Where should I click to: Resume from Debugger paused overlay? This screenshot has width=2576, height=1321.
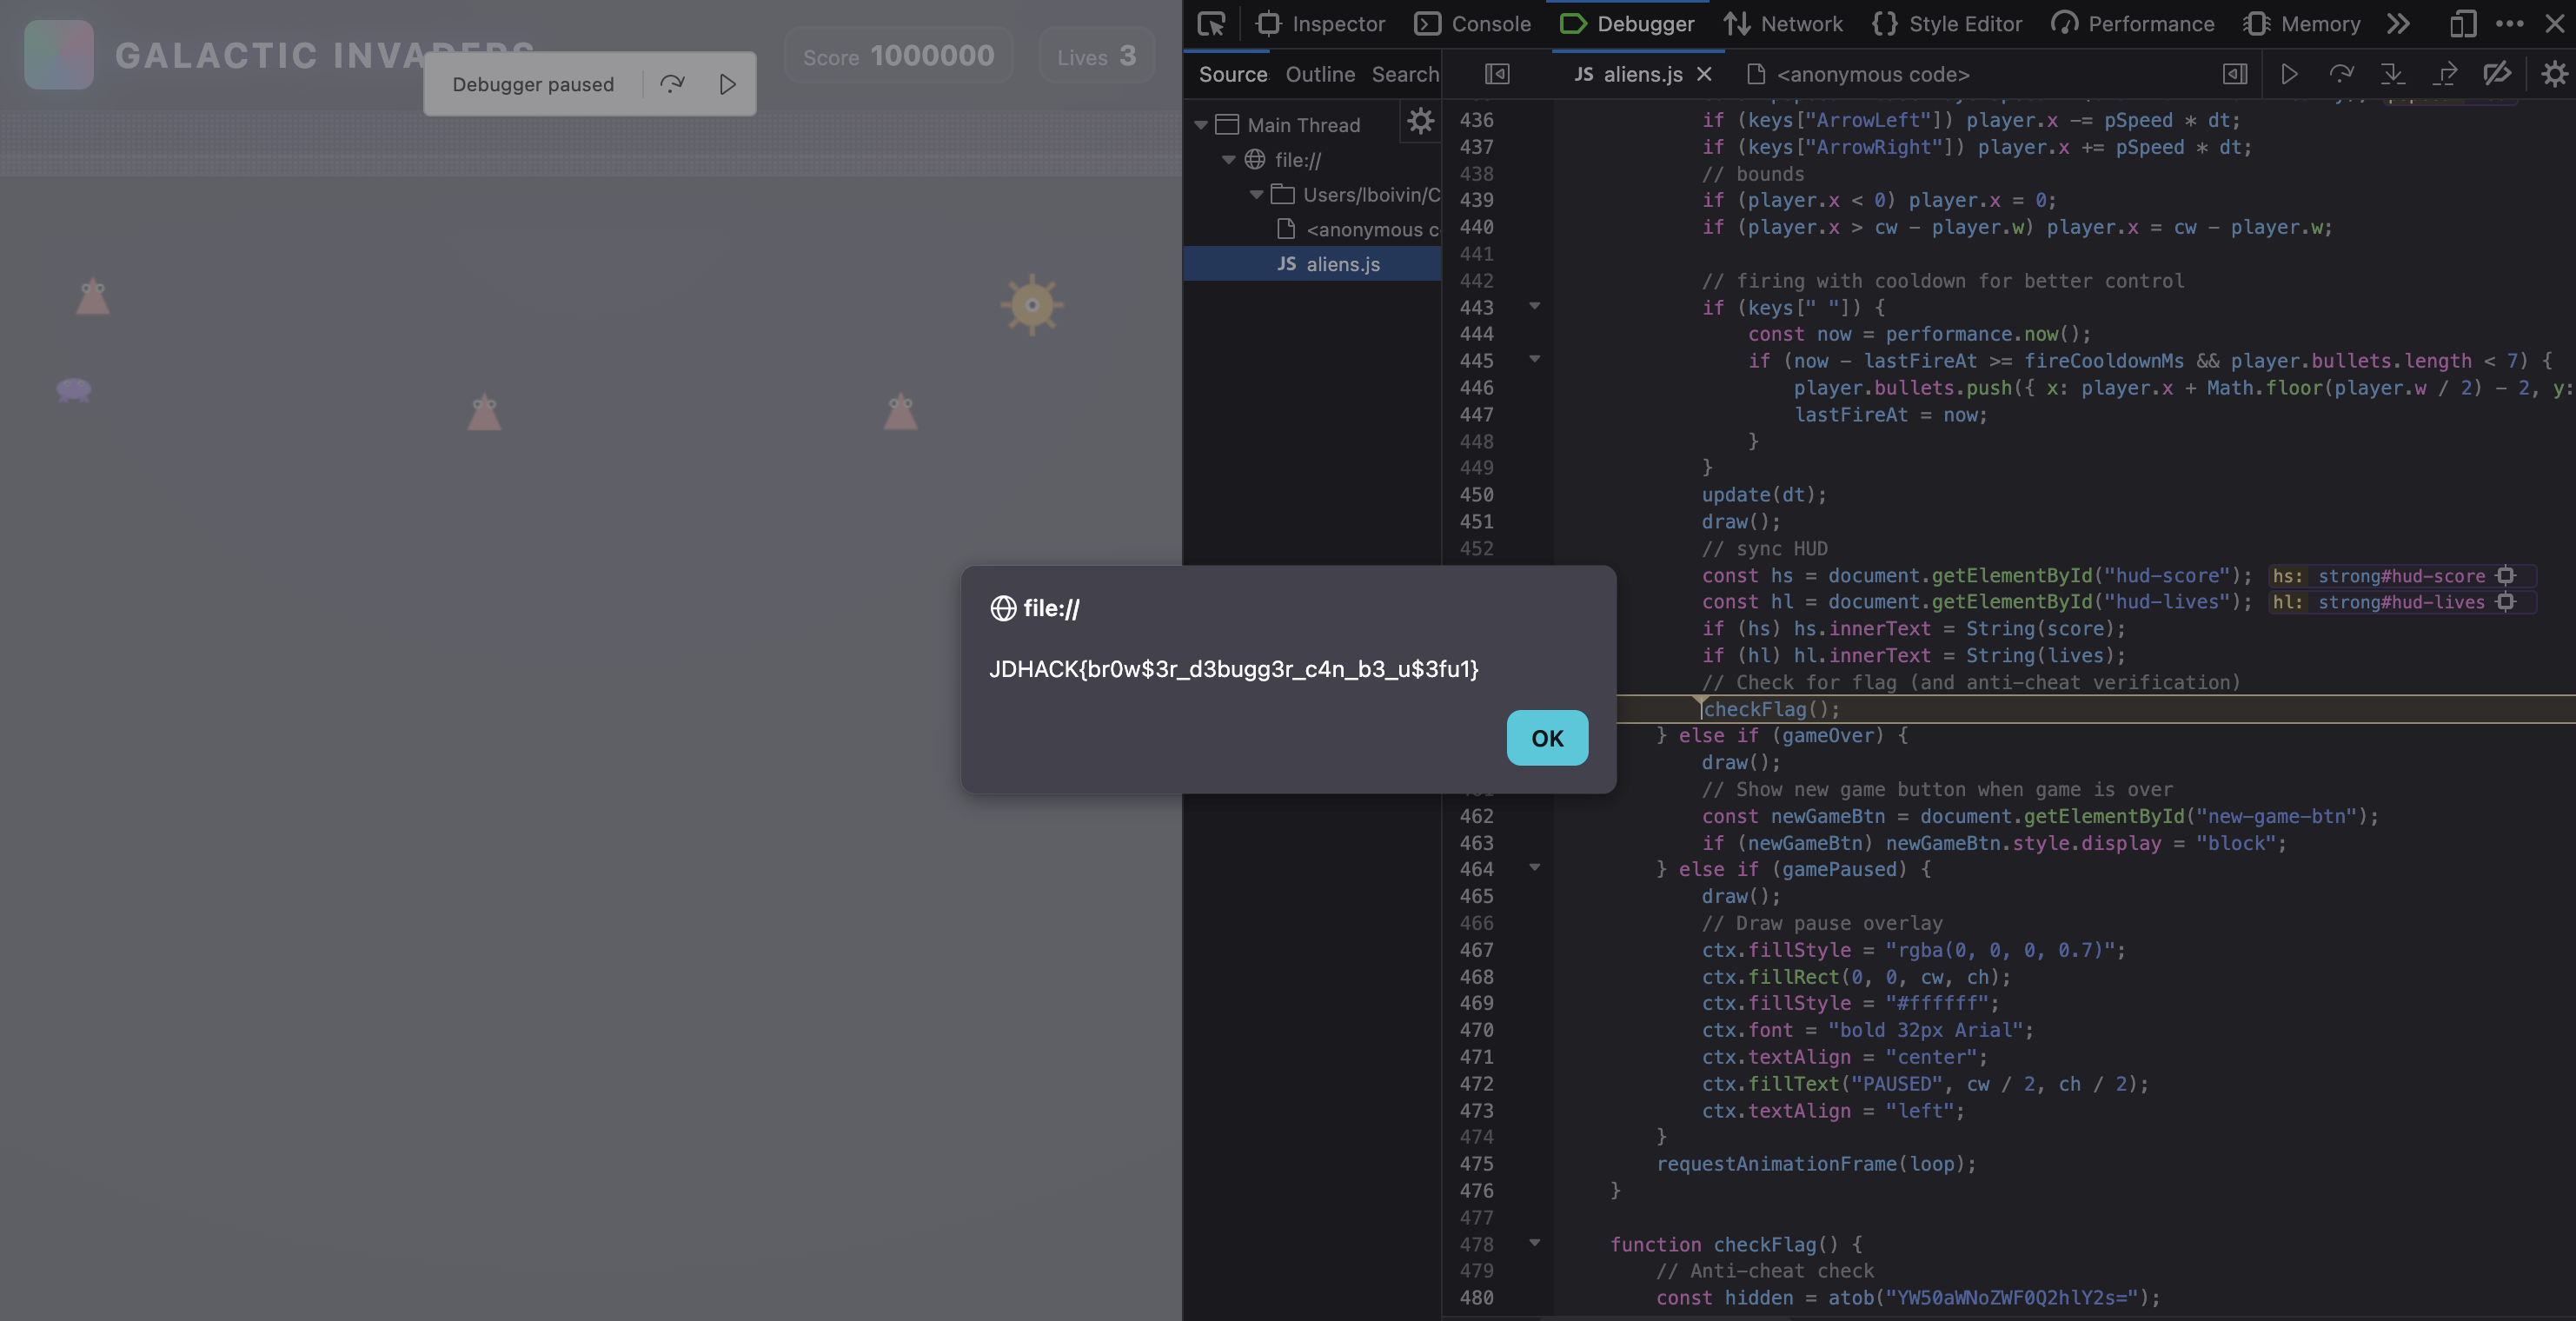(727, 84)
